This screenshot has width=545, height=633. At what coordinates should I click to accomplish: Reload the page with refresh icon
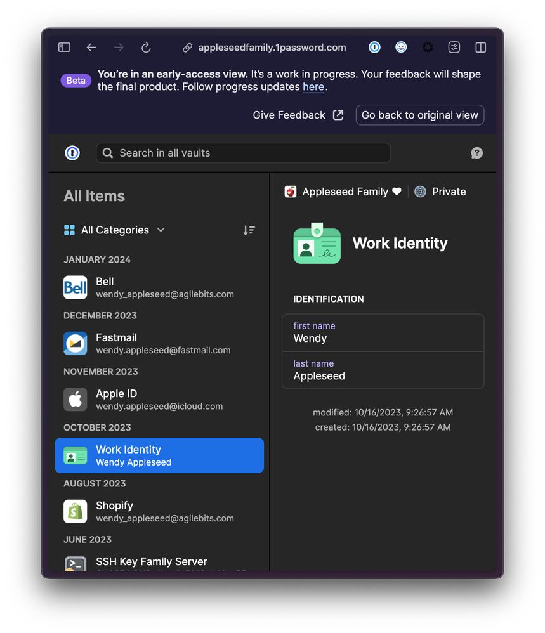click(146, 48)
